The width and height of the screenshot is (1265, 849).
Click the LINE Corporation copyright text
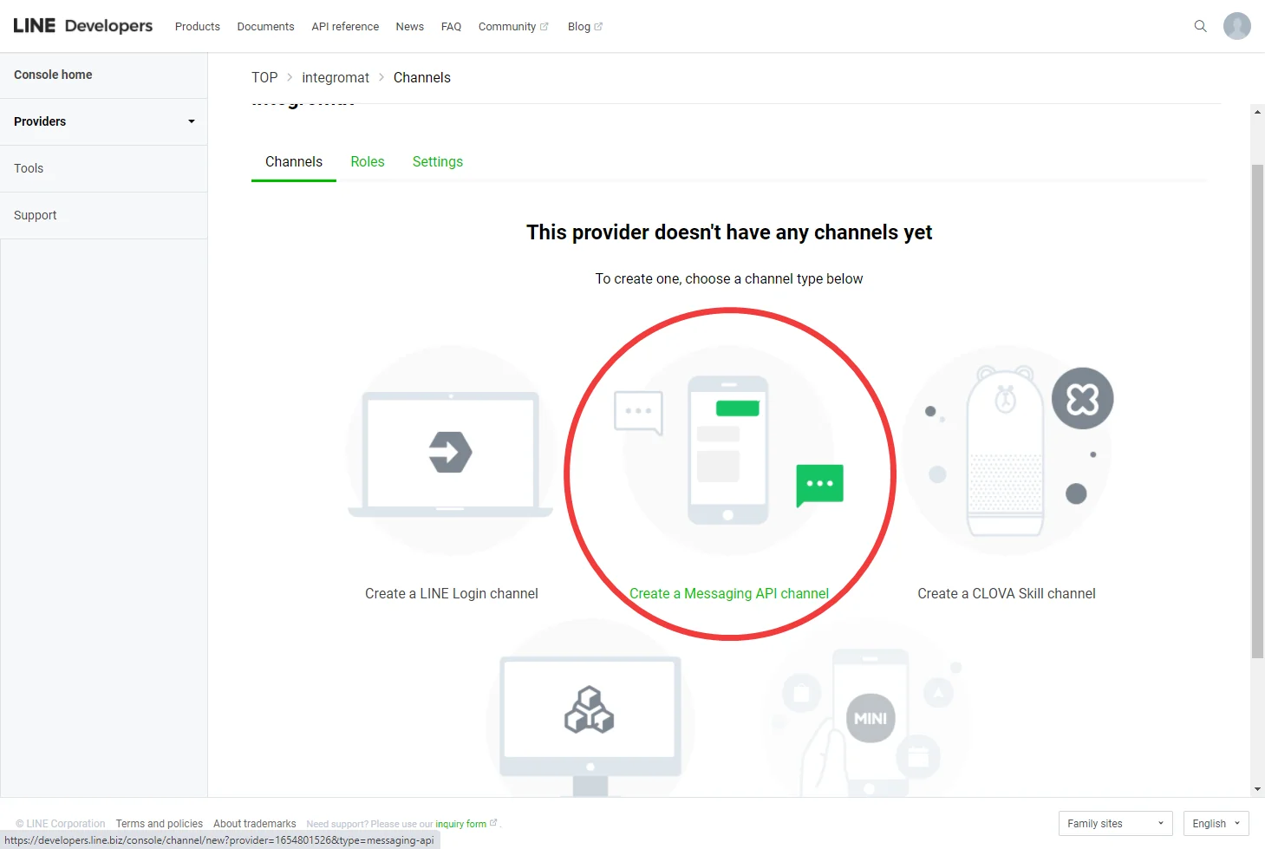pyautogui.click(x=61, y=824)
